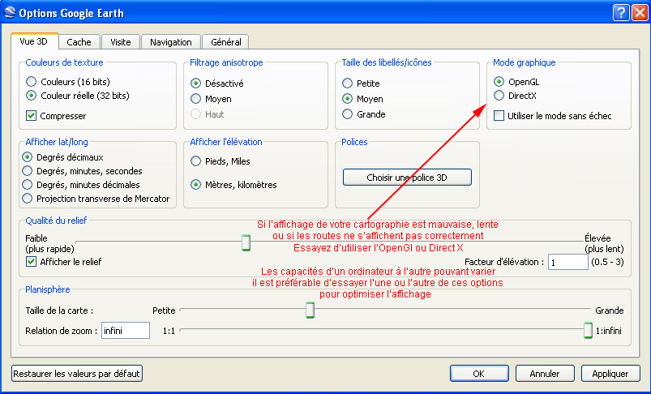Image resolution: width=651 pixels, height=394 pixels.
Task: Click the Annuler button
Action: pos(545,373)
